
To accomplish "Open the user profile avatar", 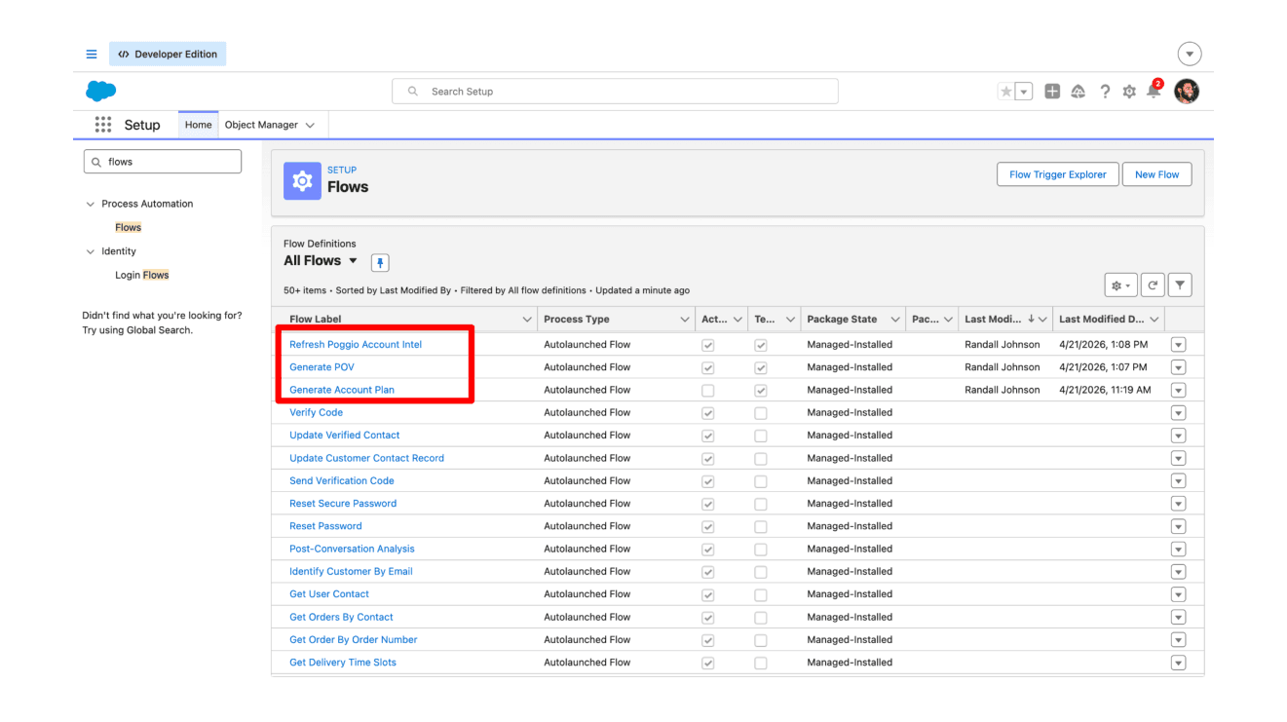I will point(1187,92).
